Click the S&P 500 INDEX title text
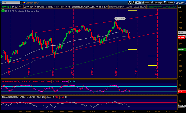Viewport: 186px width, 113px height. pyautogui.click(x=33, y=3)
